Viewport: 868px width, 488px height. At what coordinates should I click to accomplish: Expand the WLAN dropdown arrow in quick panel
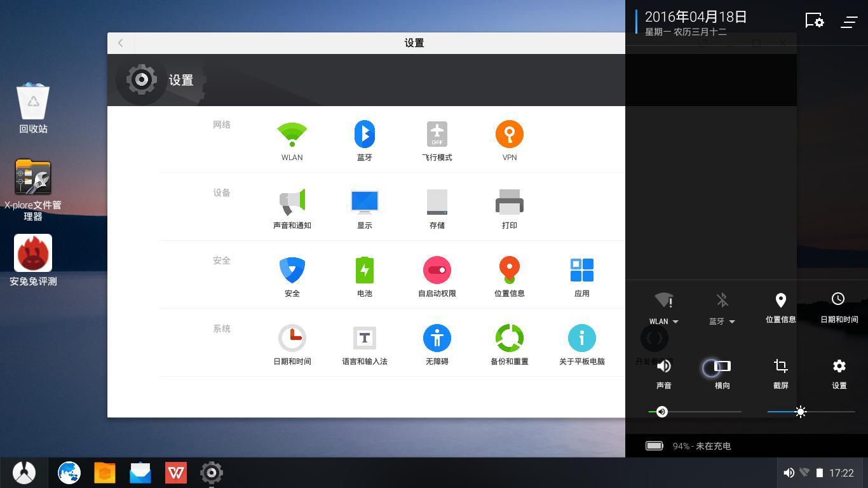point(675,322)
